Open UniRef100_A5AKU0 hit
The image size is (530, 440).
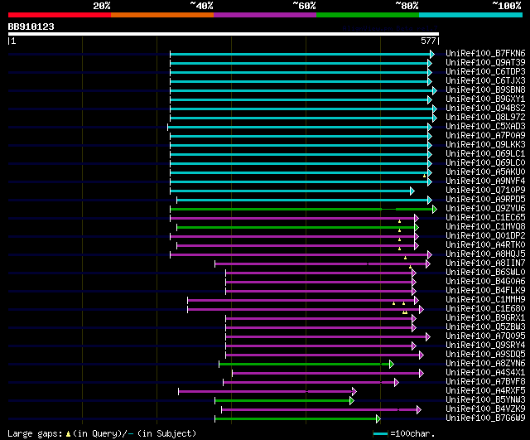pyautogui.click(x=485, y=172)
